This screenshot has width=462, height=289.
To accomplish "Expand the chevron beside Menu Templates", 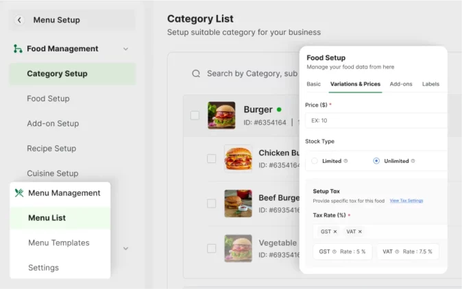I will (125, 248).
